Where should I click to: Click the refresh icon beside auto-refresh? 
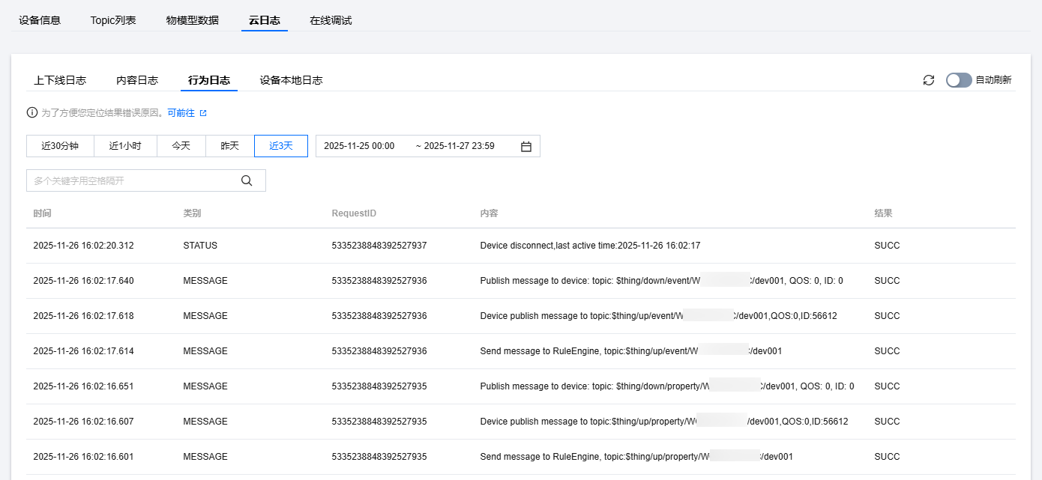point(929,80)
